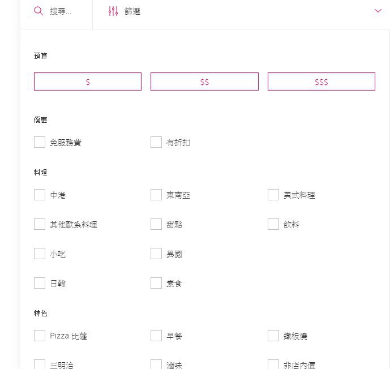Click the magnifying glass search icon
The height and width of the screenshot is (369, 390).
[x=38, y=11]
